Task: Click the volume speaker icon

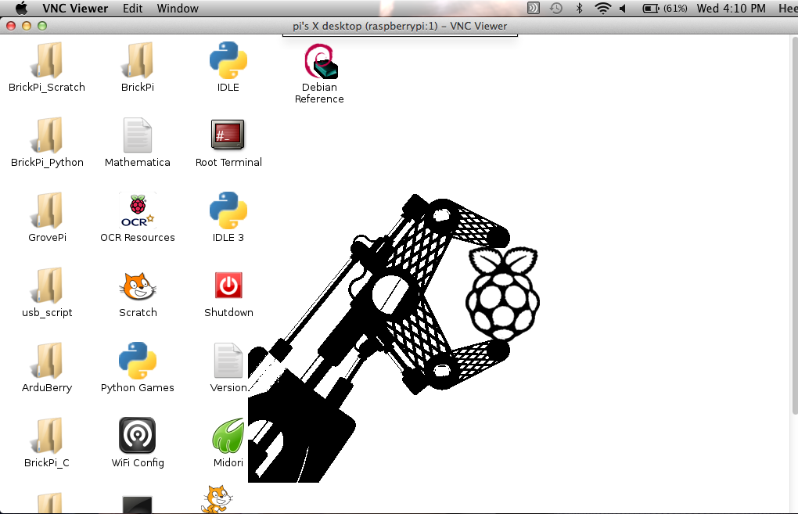Action: coord(623,8)
